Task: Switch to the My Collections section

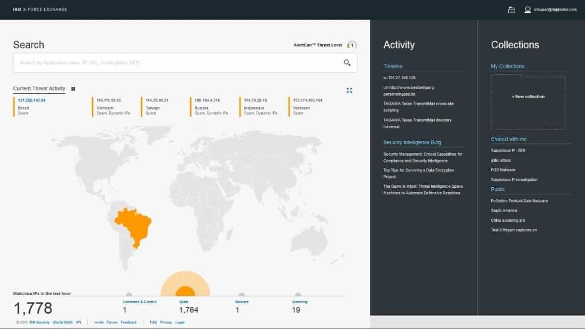Action: click(507, 66)
